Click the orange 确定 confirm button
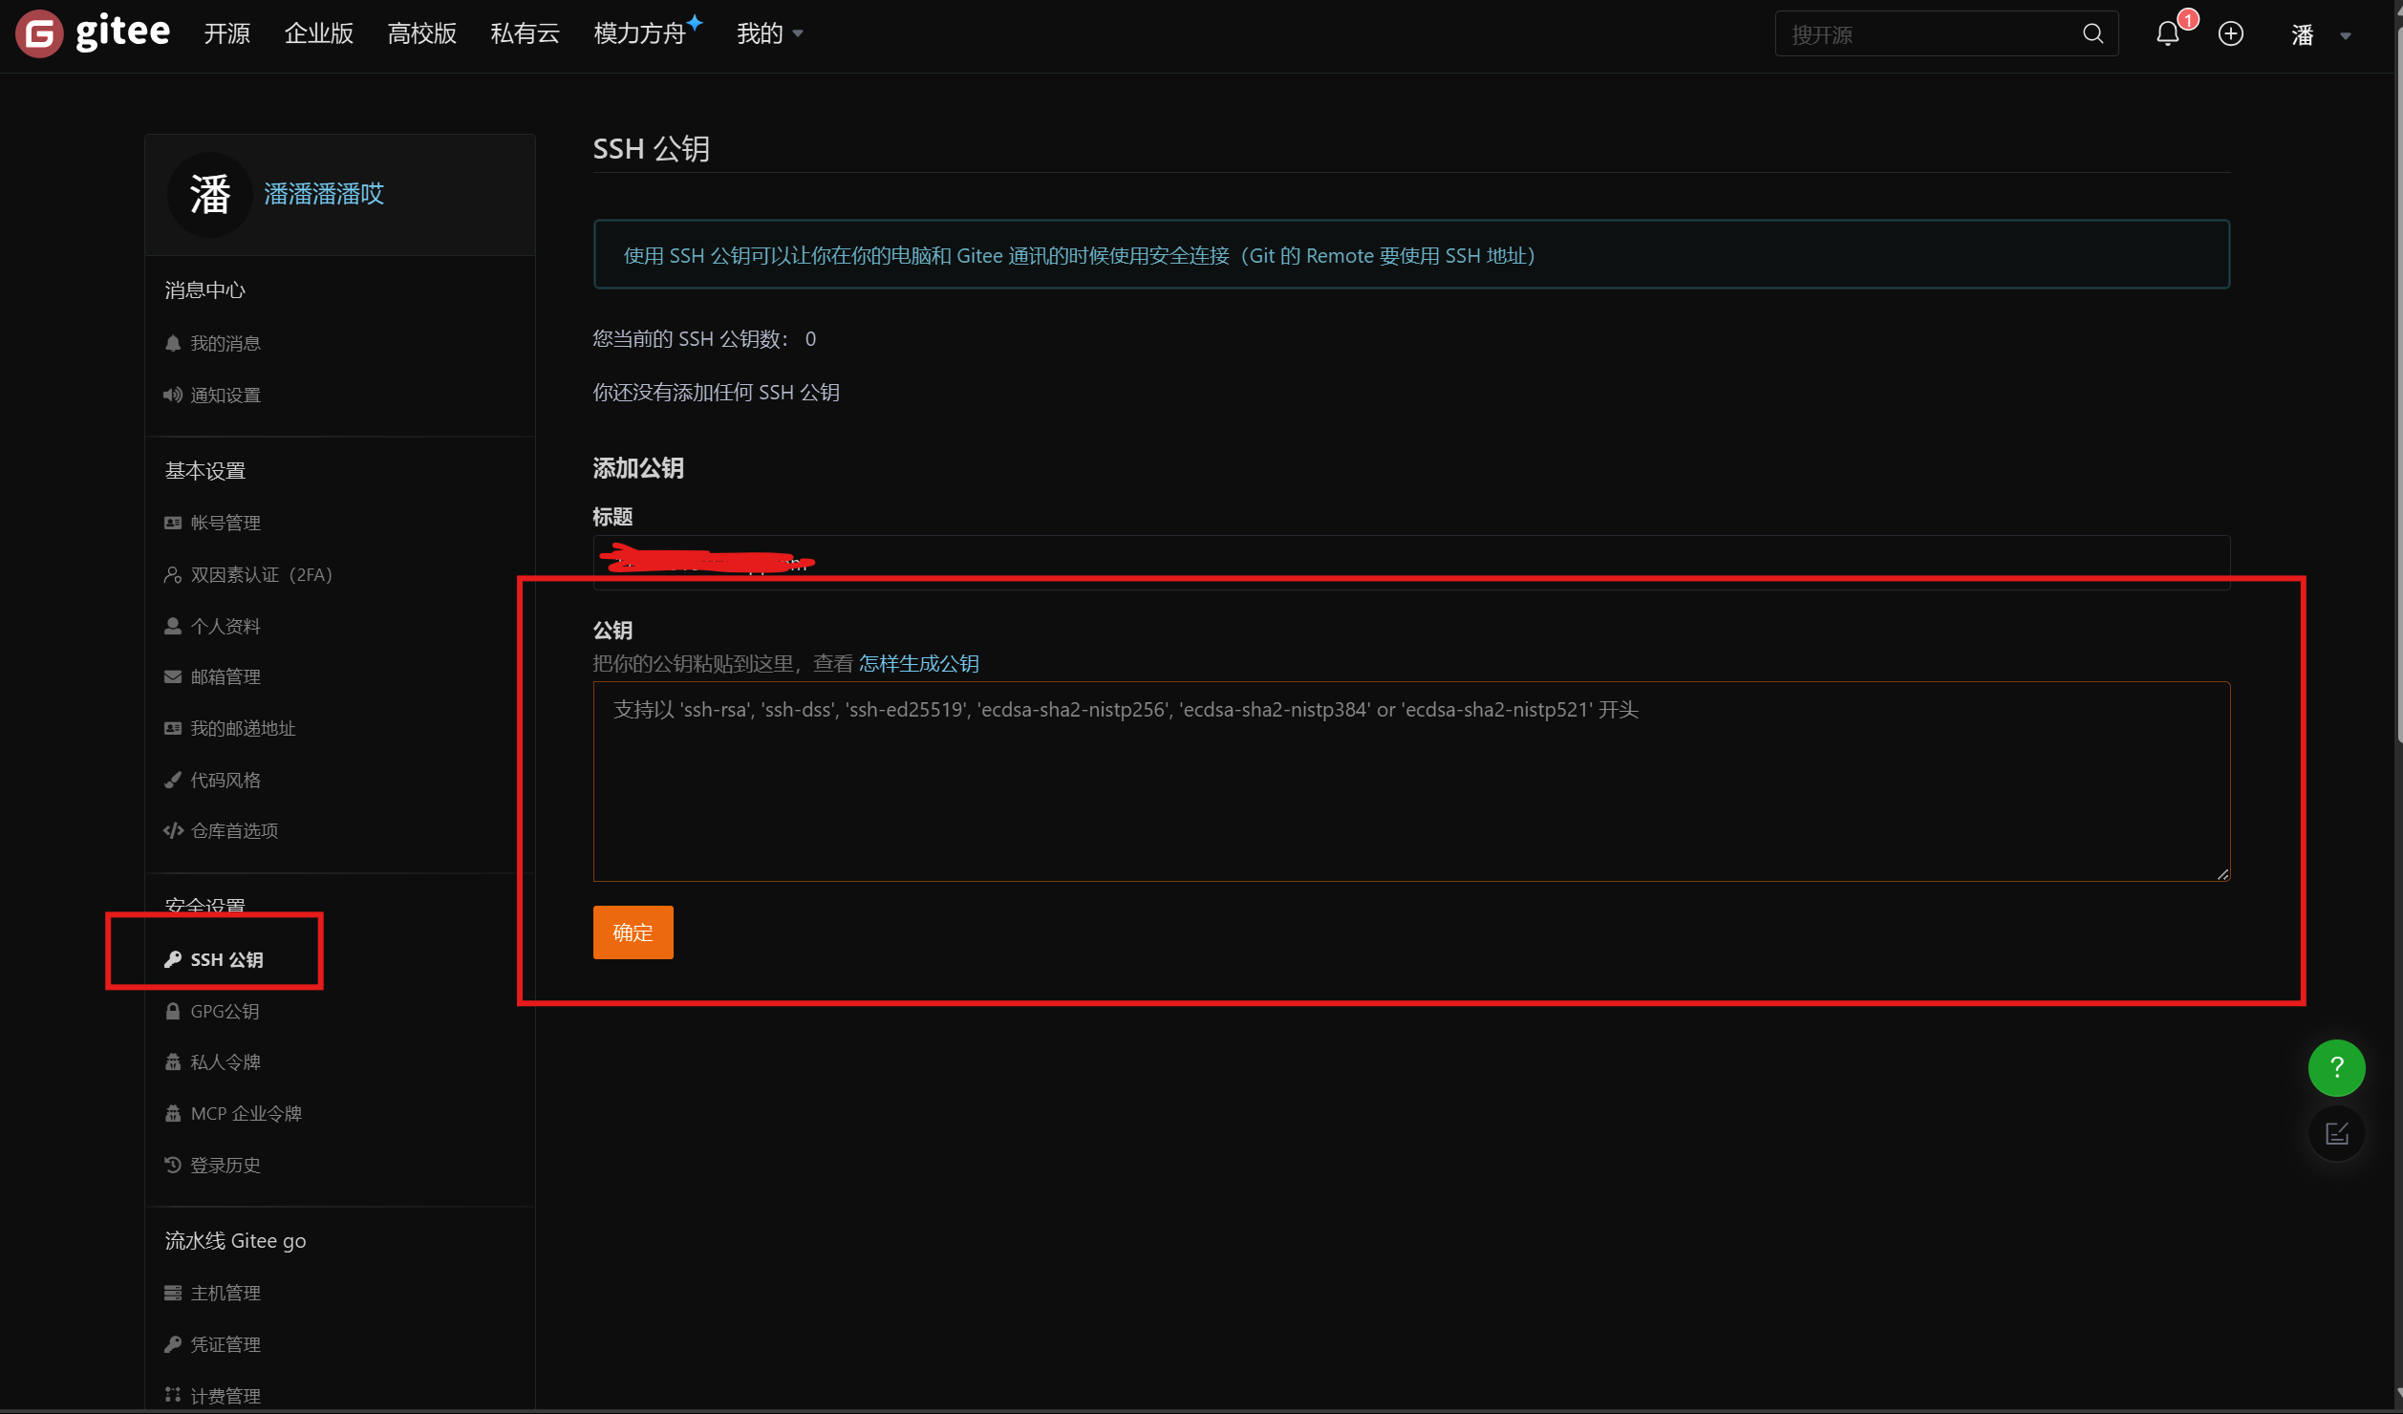Screen dimensions: 2403x1414 632,932
